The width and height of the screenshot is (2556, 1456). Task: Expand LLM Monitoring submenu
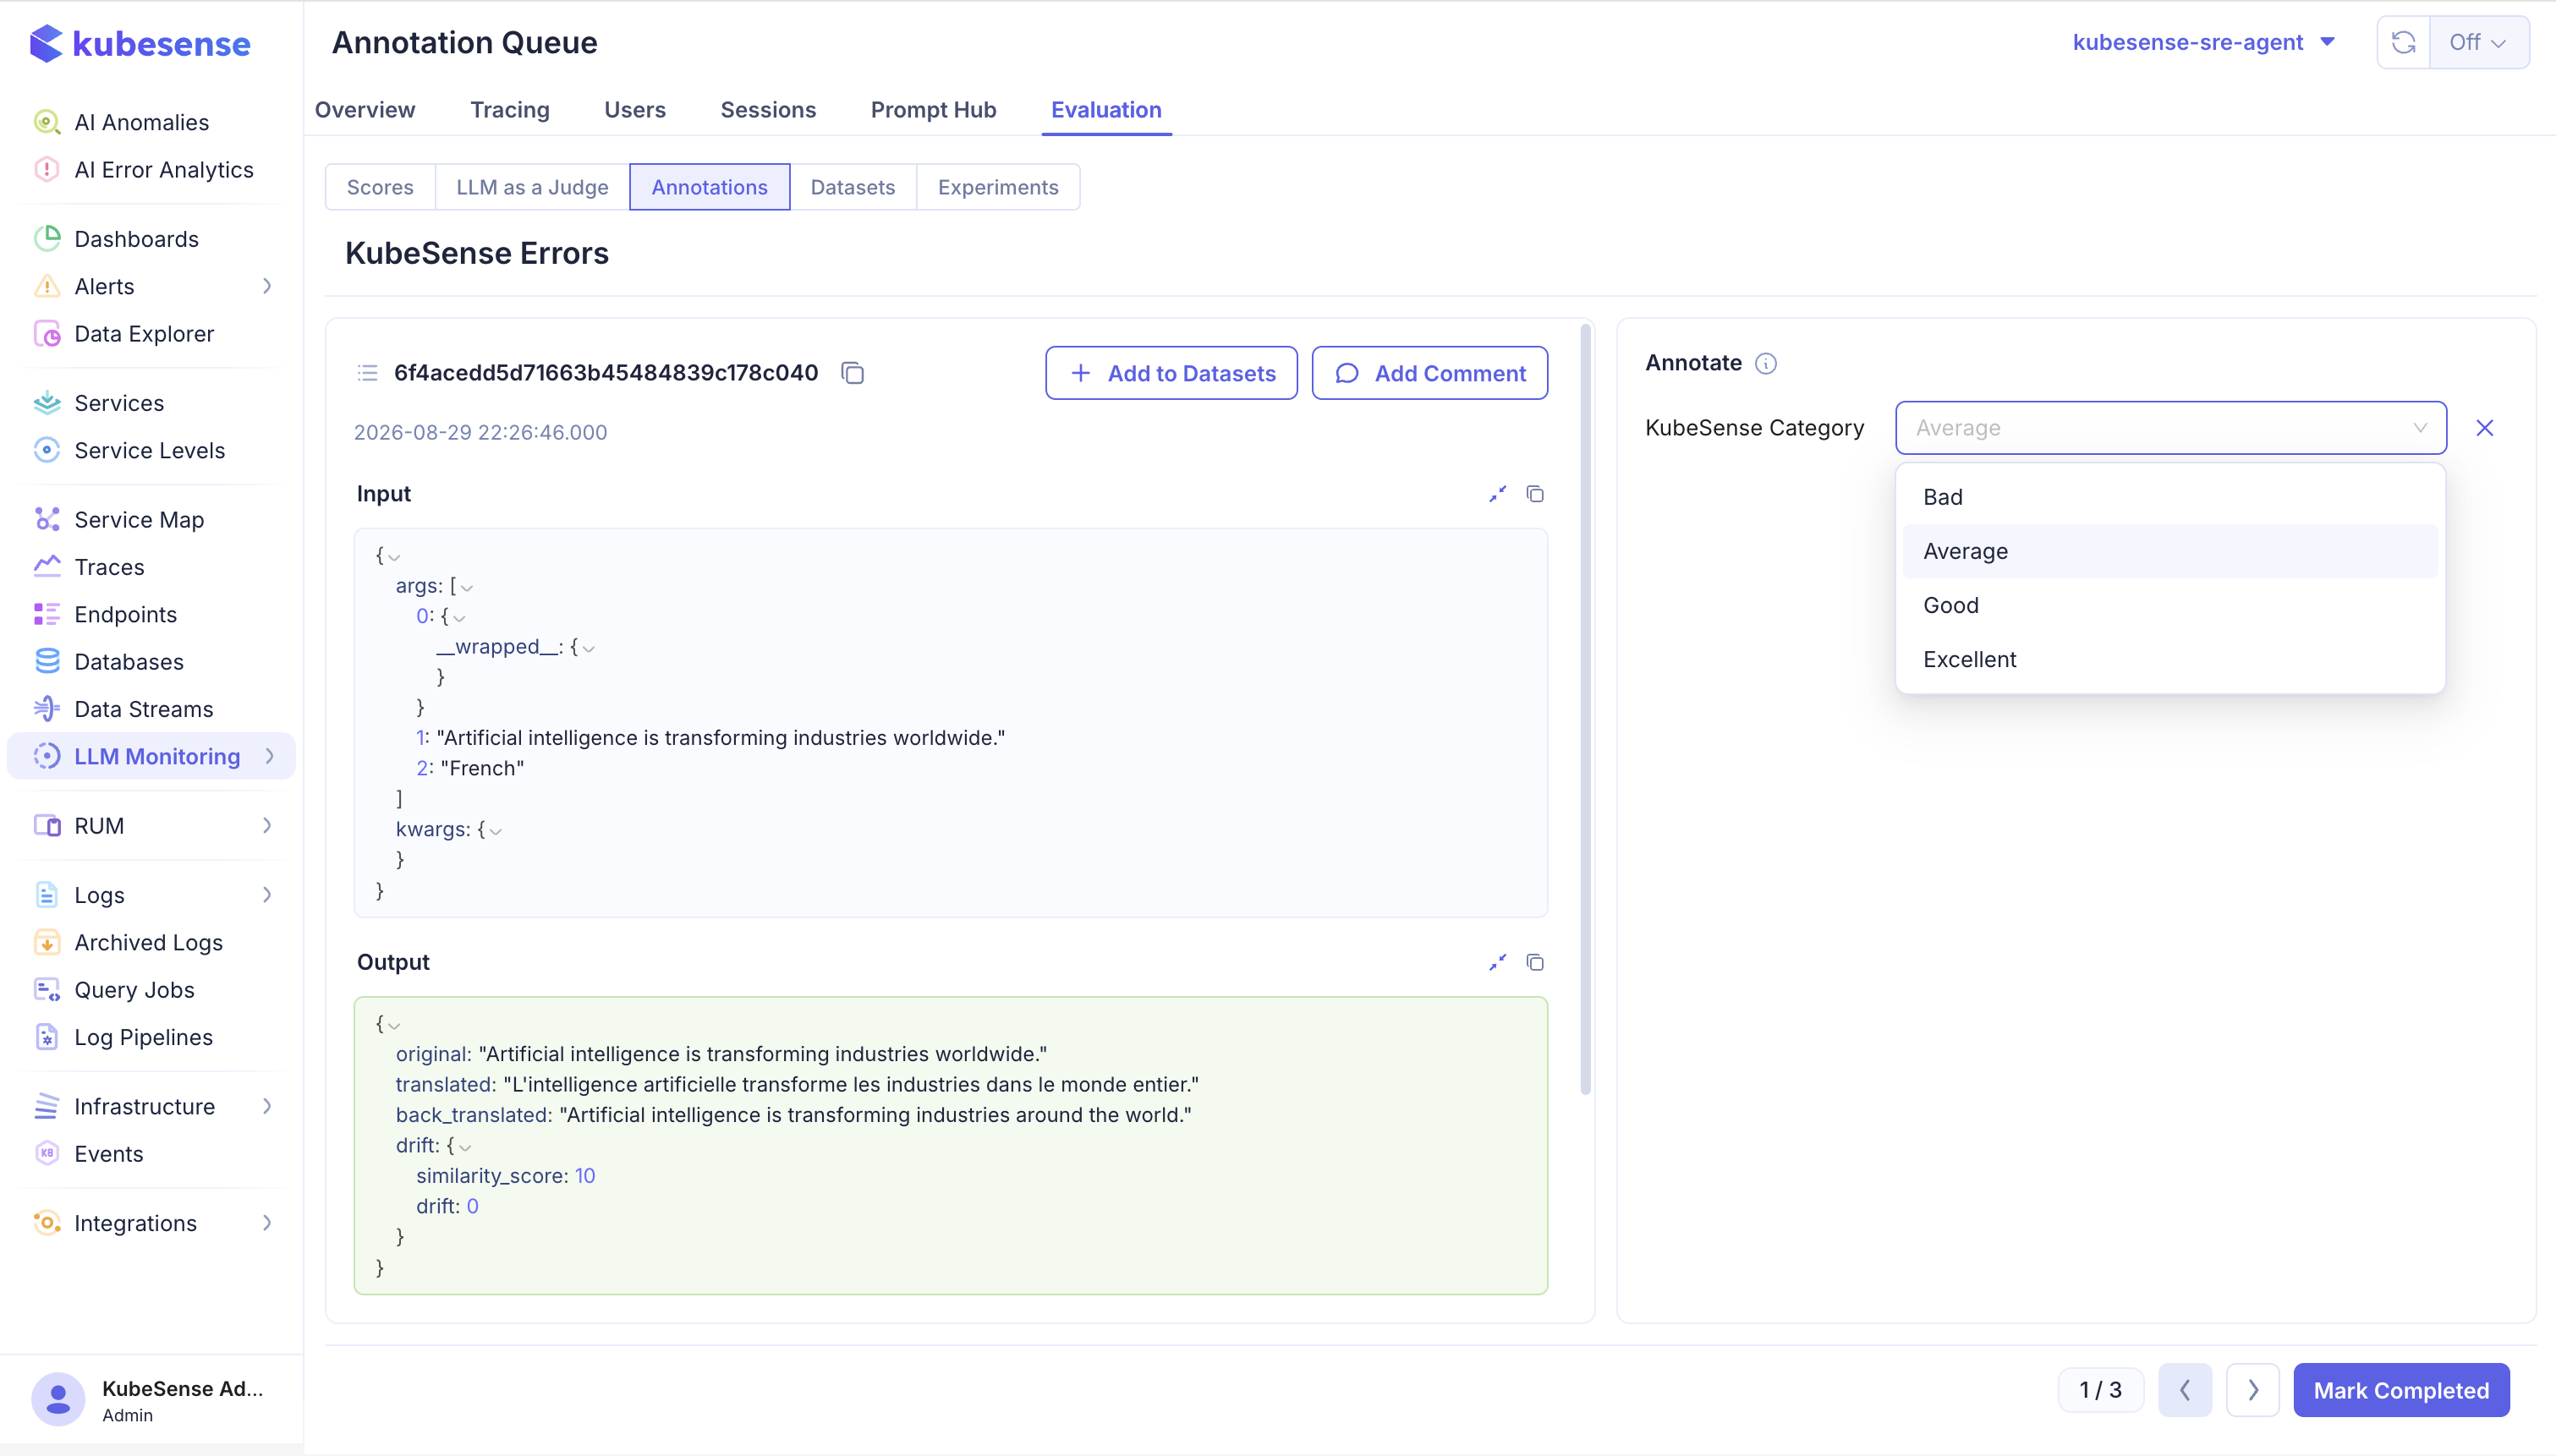pyautogui.click(x=269, y=756)
